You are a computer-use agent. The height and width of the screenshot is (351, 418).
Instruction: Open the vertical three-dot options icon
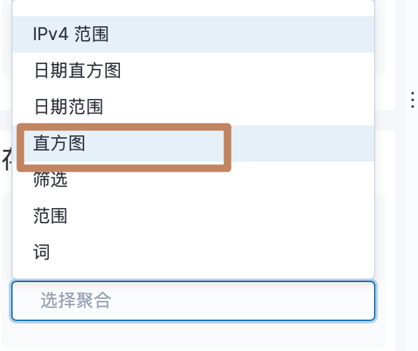412,100
